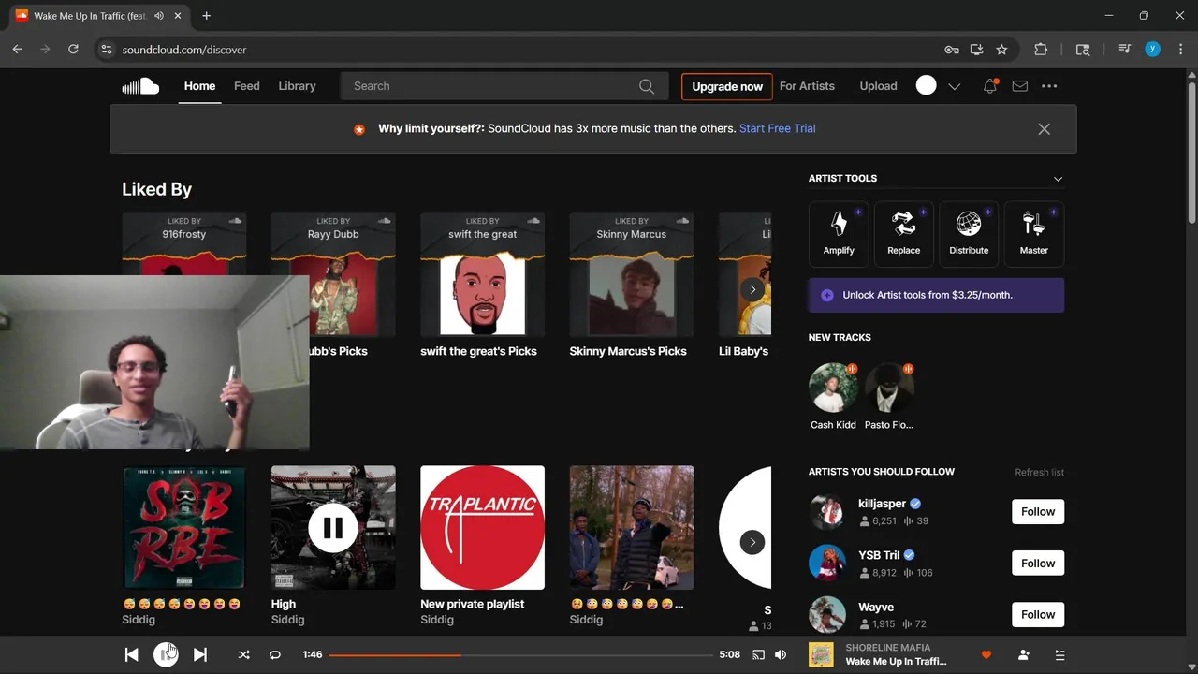Skip to next track
The width and height of the screenshot is (1198, 674).
(x=200, y=655)
